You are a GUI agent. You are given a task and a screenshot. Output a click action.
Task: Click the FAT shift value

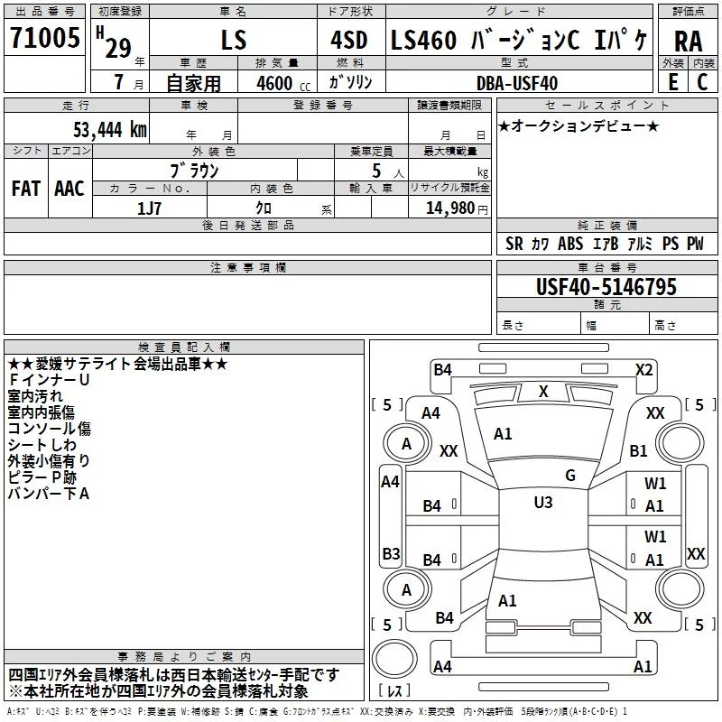26,189
